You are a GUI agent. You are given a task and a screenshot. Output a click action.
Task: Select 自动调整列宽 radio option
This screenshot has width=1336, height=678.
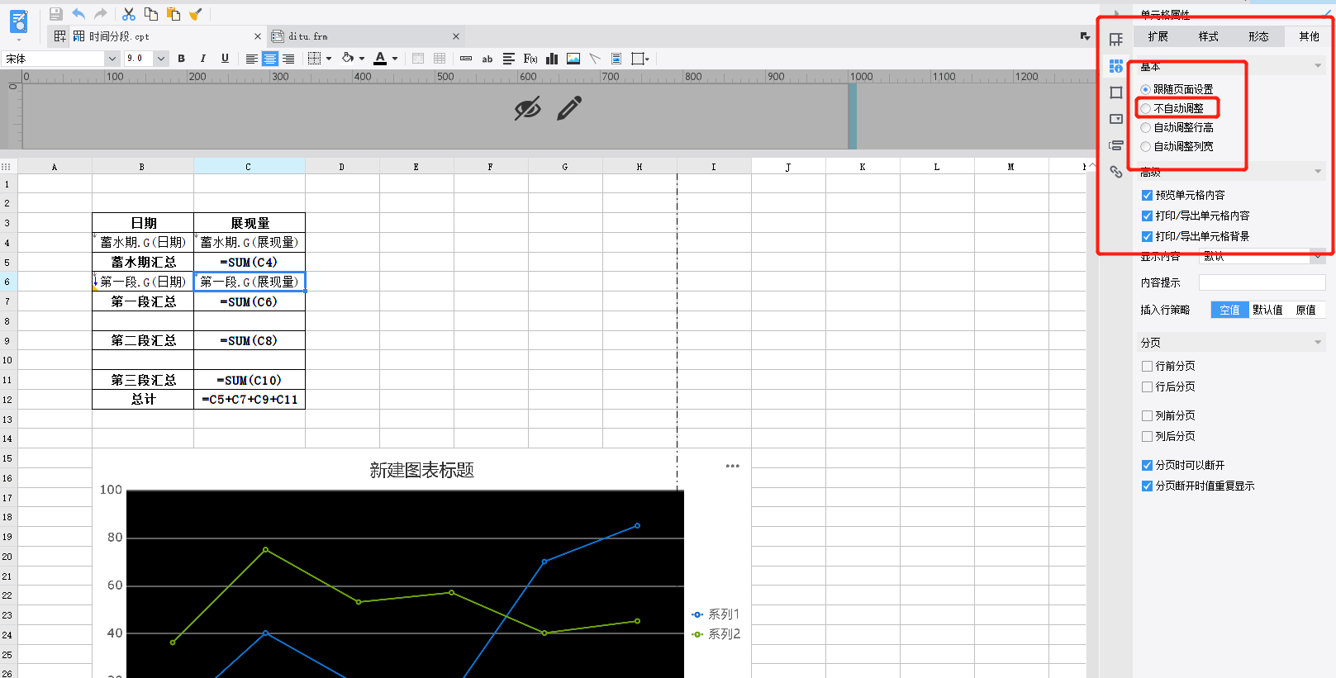point(1145,146)
